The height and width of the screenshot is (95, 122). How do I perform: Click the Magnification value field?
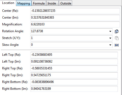(x=75, y=24)
